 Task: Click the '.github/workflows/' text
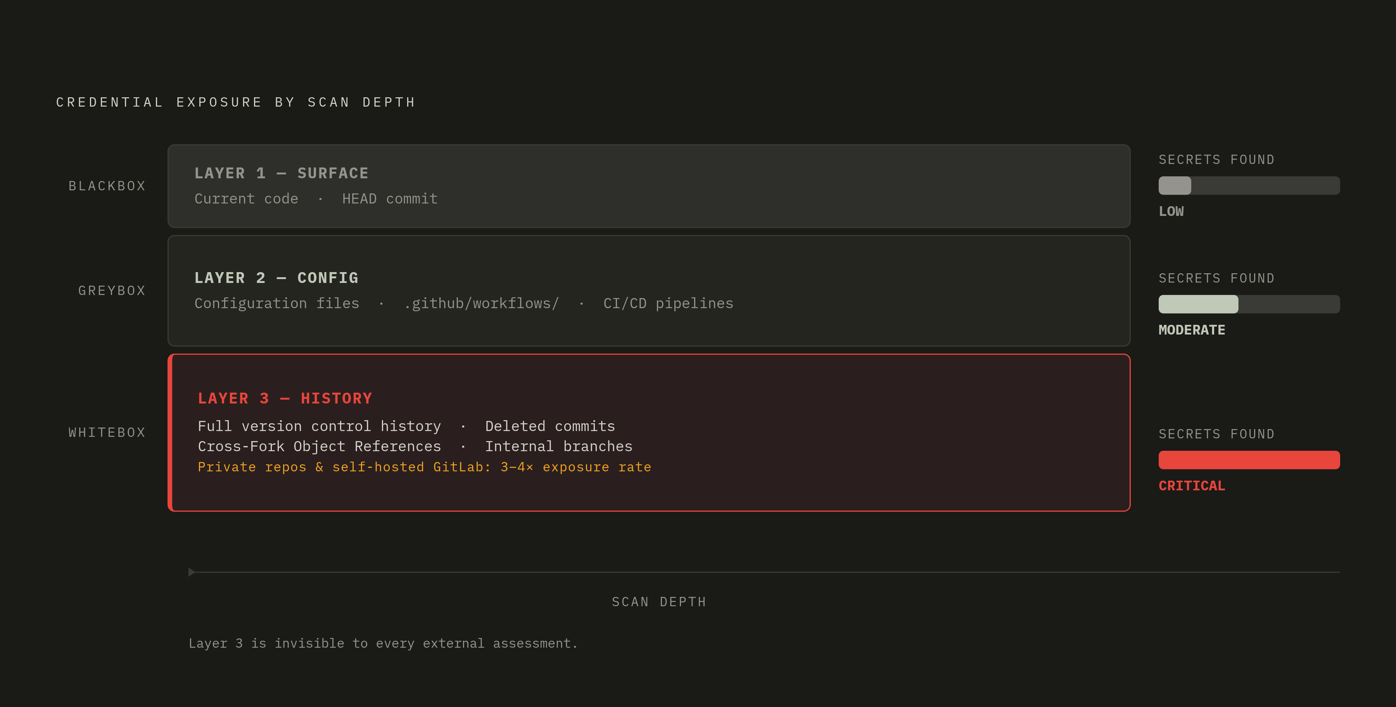click(x=482, y=303)
